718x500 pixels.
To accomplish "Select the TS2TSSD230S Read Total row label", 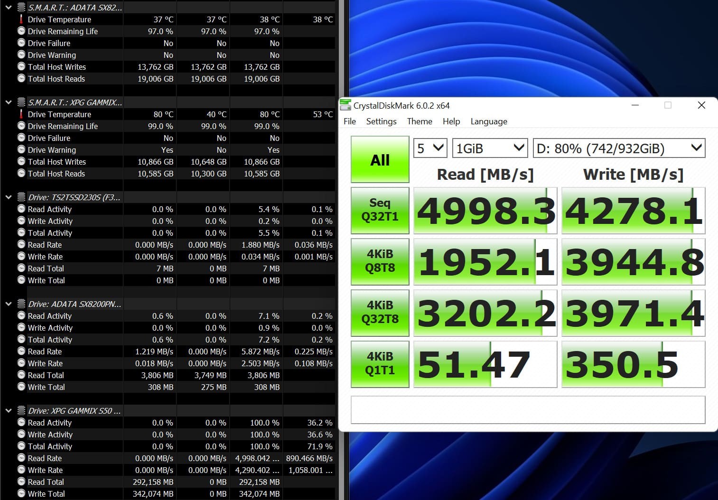I will point(46,269).
